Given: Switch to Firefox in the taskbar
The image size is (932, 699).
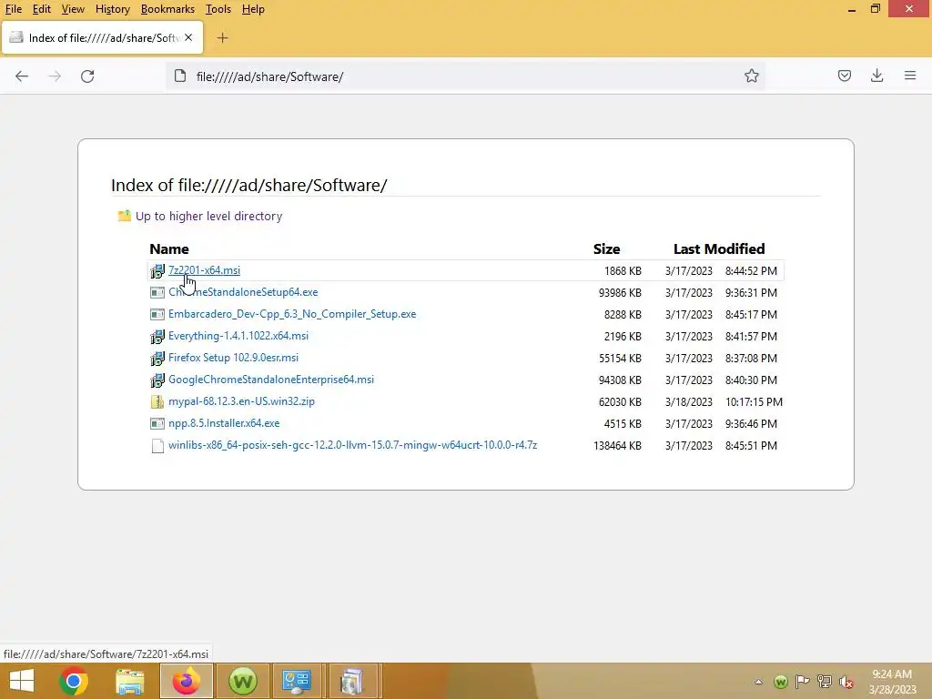Looking at the screenshot, I should pyautogui.click(x=186, y=681).
